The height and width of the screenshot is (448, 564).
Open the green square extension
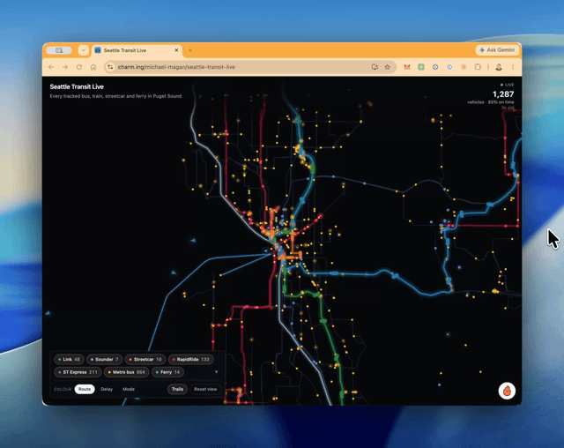pos(421,67)
